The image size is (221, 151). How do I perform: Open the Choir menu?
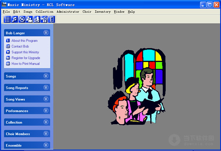87,12
